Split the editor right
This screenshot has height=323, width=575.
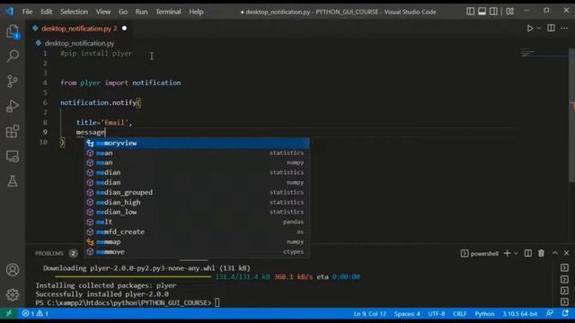coord(551,28)
